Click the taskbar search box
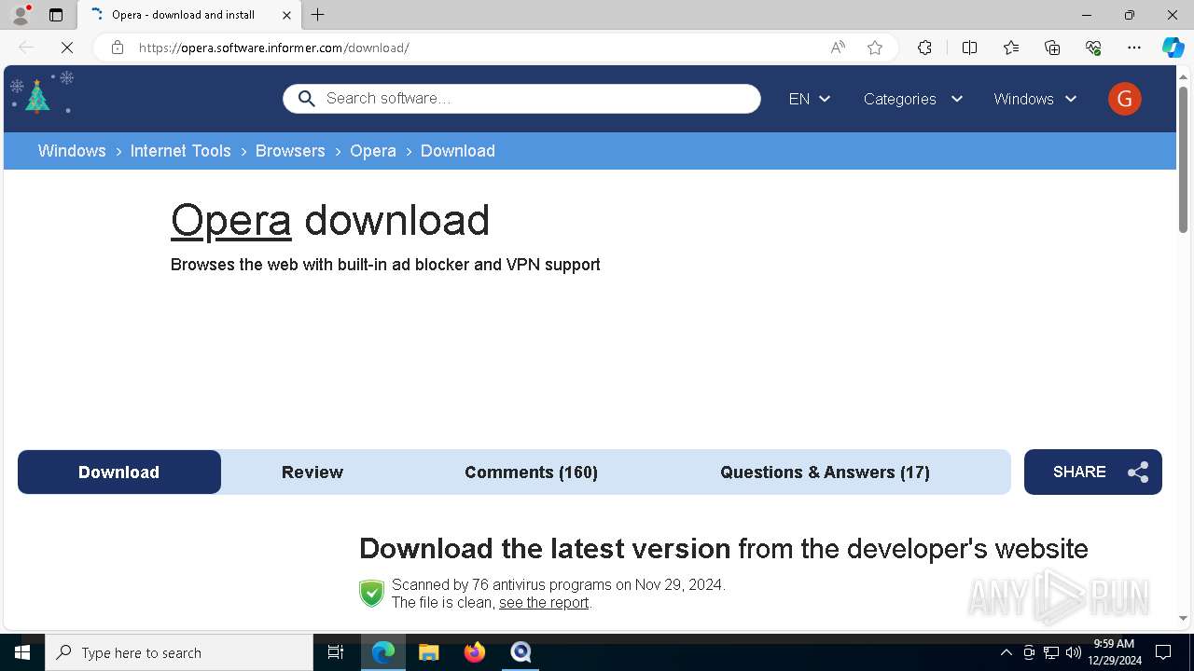Screen dimensions: 1194x671 (179, 652)
